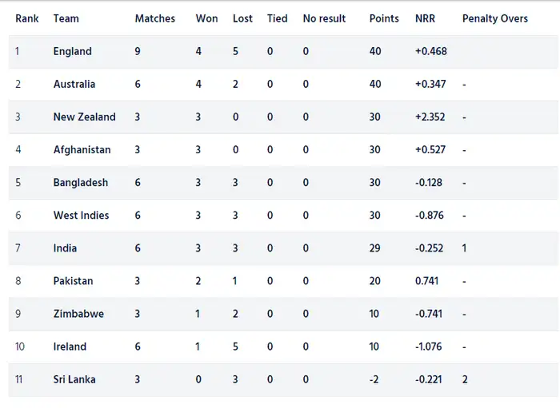
Task: Click the Team column header
Action: pos(66,18)
